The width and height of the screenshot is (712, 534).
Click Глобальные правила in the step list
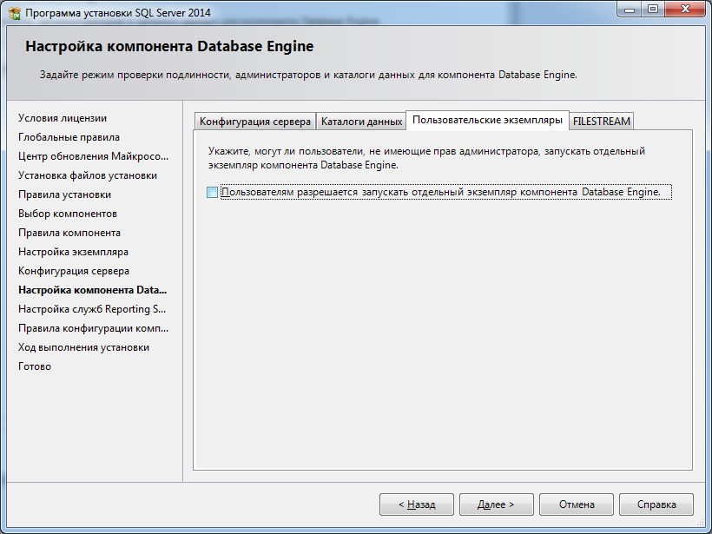(69, 137)
